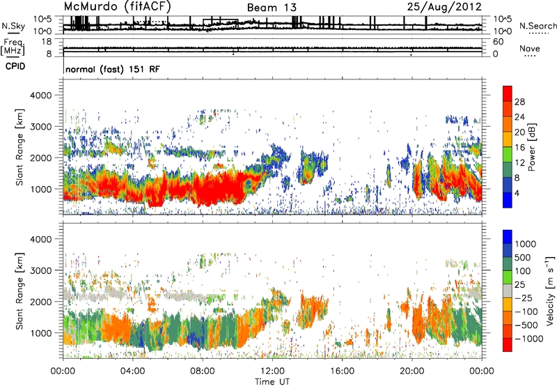Screen dimensions: 557x386
Task: Click the 25 value on velocity colorbar
Action: click(x=519, y=285)
